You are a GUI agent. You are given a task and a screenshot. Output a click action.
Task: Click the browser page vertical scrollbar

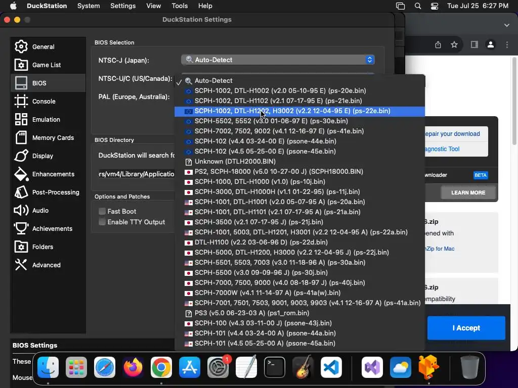click(x=514, y=101)
